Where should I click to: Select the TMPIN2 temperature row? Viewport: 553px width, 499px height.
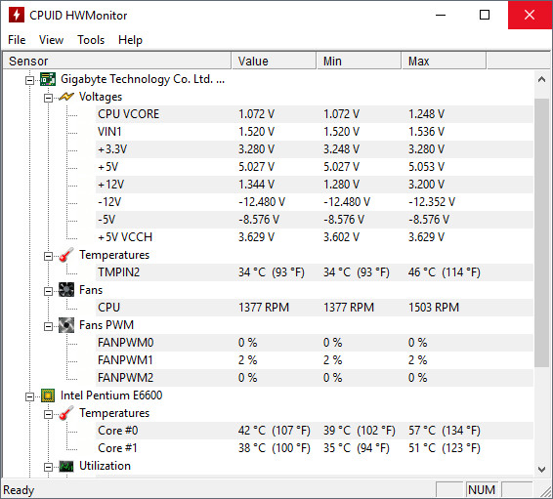(315, 272)
